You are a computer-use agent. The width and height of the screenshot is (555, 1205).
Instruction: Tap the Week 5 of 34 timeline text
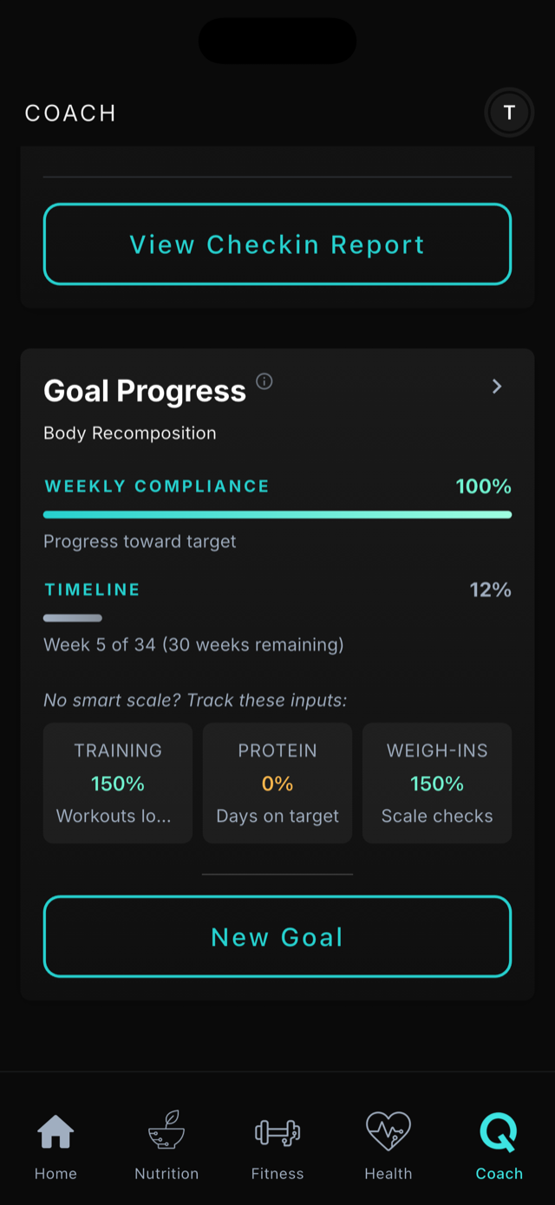click(x=193, y=645)
